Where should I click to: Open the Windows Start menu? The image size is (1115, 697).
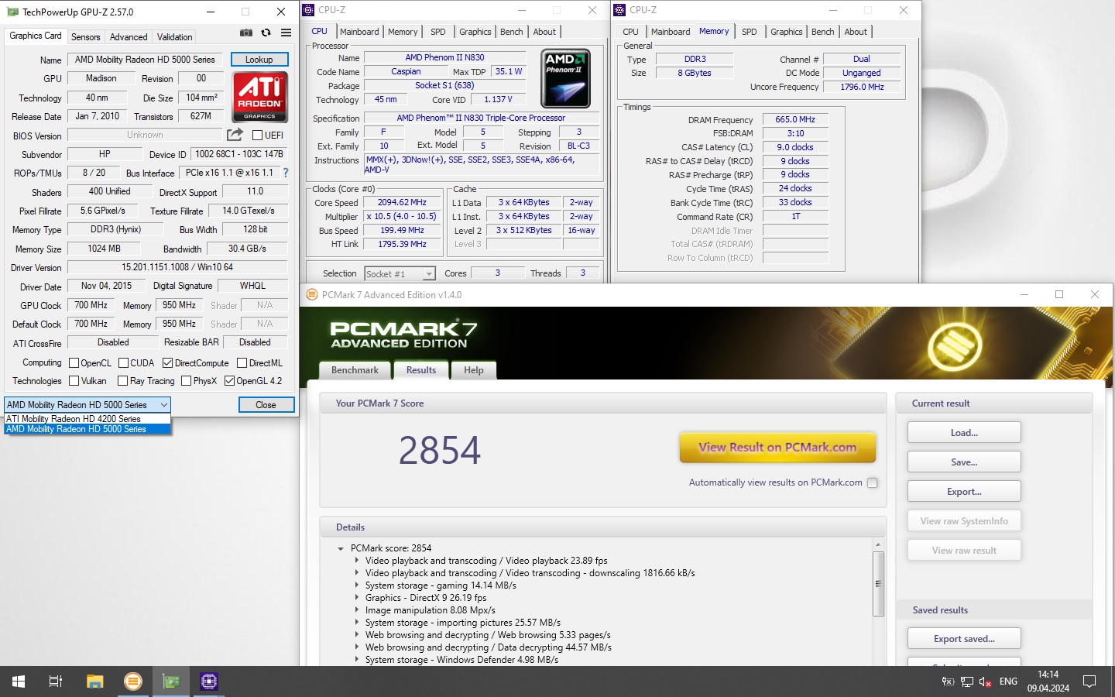[19, 682]
